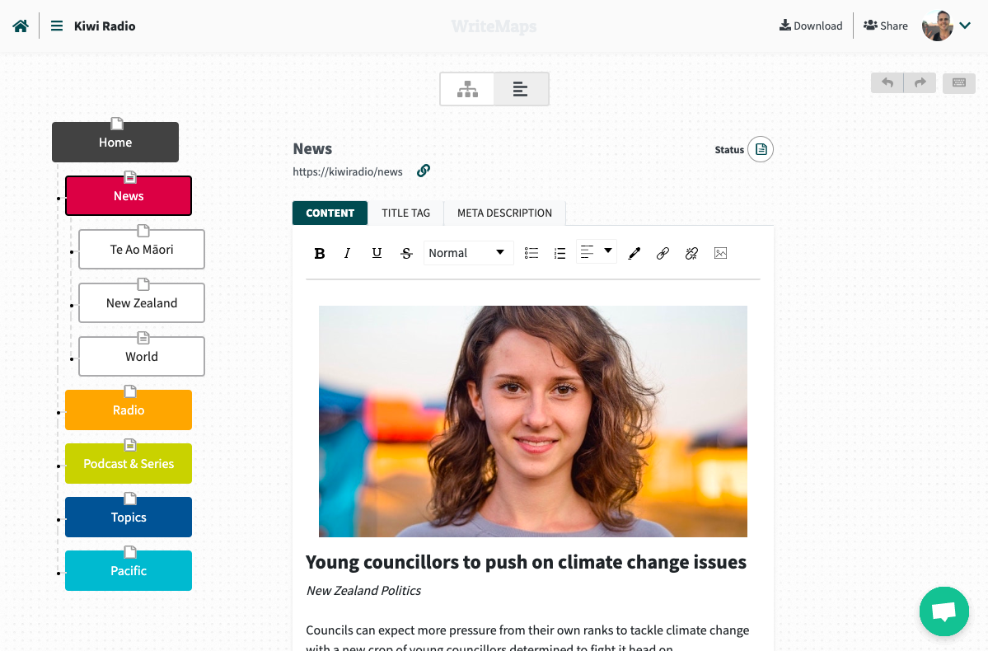
Task: Toggle bold text formatting
Action: coord(320,253)
